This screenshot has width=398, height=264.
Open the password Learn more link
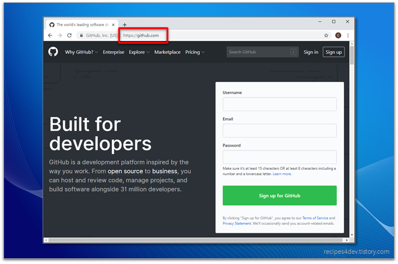(x=282, y=174)
